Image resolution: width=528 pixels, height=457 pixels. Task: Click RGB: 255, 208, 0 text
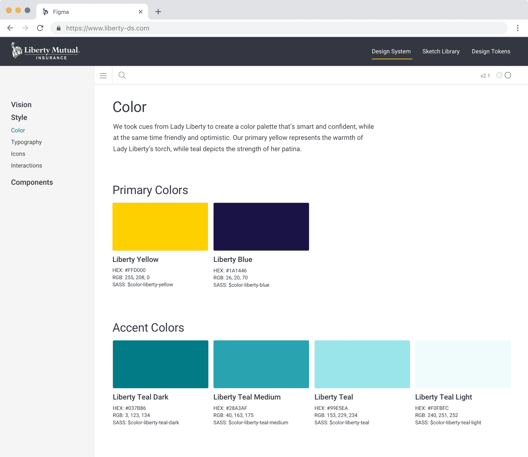click(x=131, y=277)
